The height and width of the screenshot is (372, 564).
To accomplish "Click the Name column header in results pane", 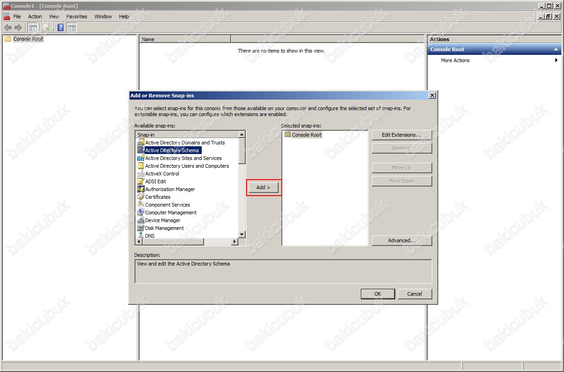I will [x=185, y=39].
